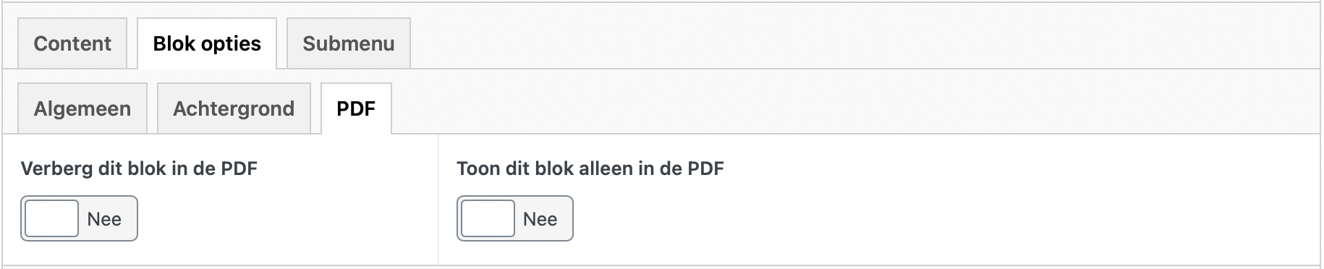Click 'Nee' in the Verberg dit blok toggle
1324x269 pixels.
[104, 219]
